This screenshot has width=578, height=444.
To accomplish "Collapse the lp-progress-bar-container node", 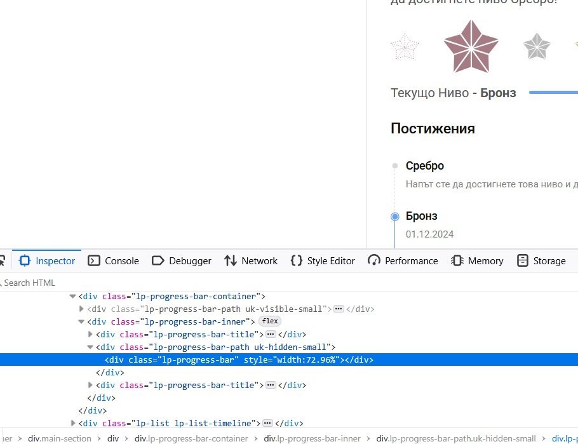I will [x=73, y=296].
